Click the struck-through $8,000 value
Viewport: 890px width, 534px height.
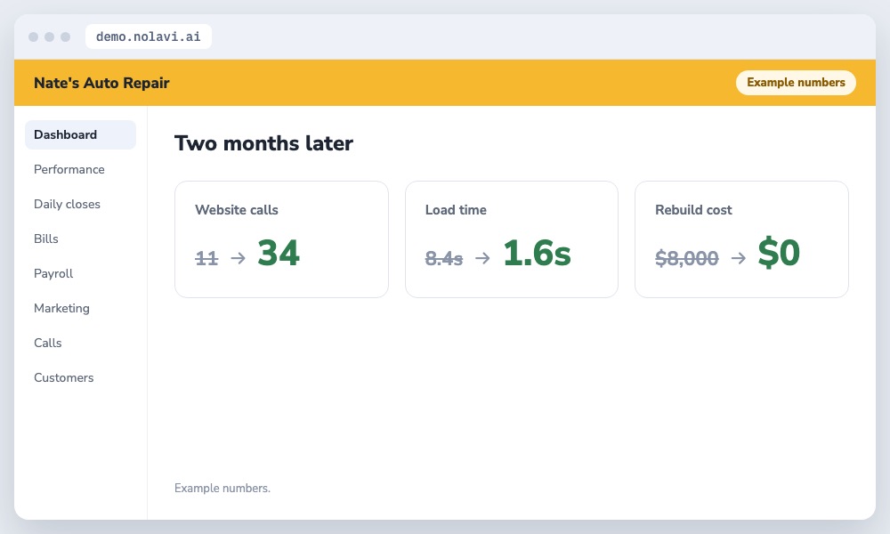(x=687, y=258)
